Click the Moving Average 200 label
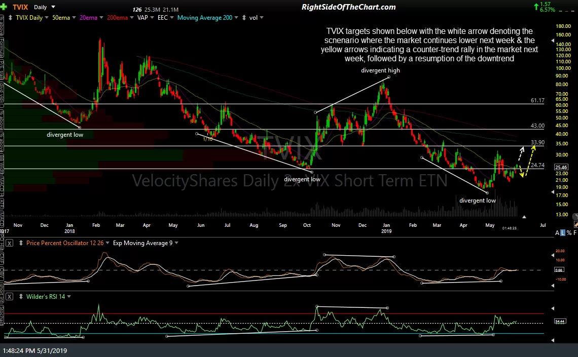The width and height of the screenshot is (578, 357). click(205, 18)
